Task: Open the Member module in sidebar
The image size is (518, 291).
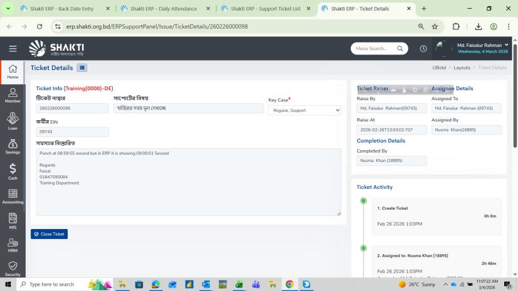Action: [13, 94]
